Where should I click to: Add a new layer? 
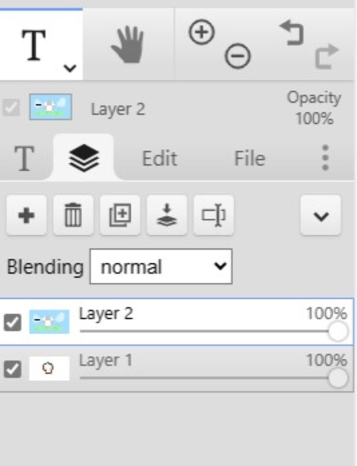coord(26,215)
